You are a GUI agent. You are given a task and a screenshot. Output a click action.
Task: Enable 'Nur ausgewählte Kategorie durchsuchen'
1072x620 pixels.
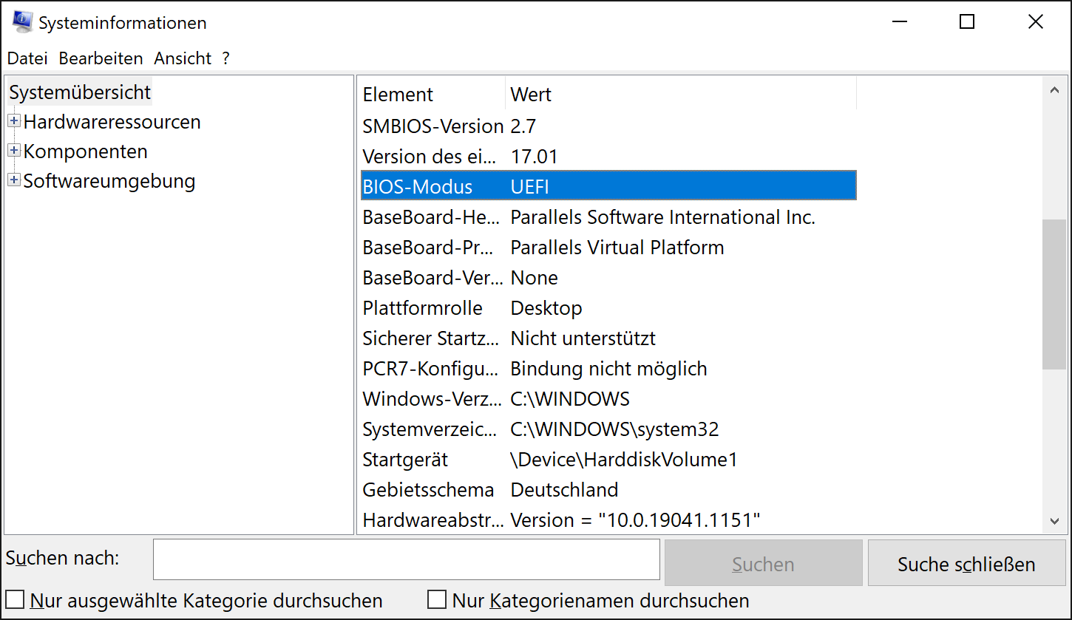pyautogui.click(x=16, y=600)
